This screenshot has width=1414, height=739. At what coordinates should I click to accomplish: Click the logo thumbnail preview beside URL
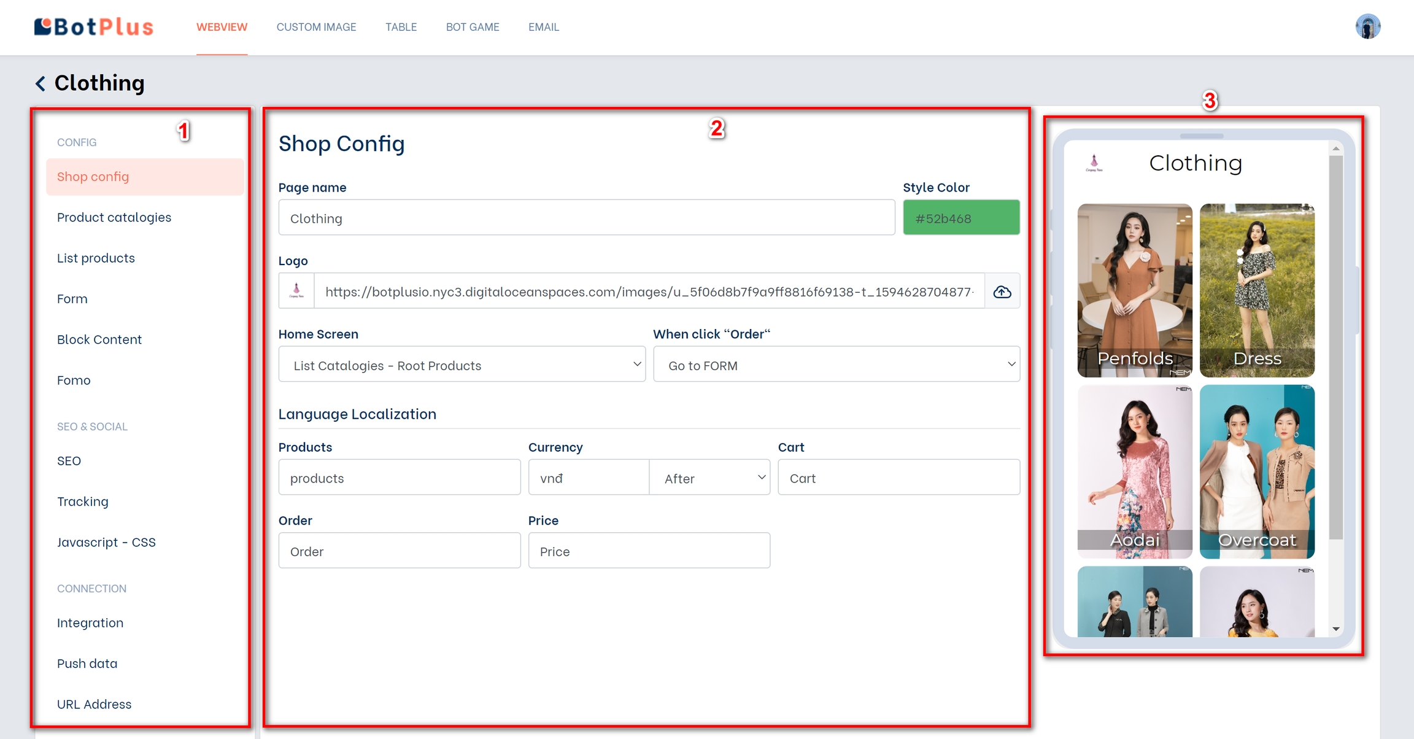point(296,291)
